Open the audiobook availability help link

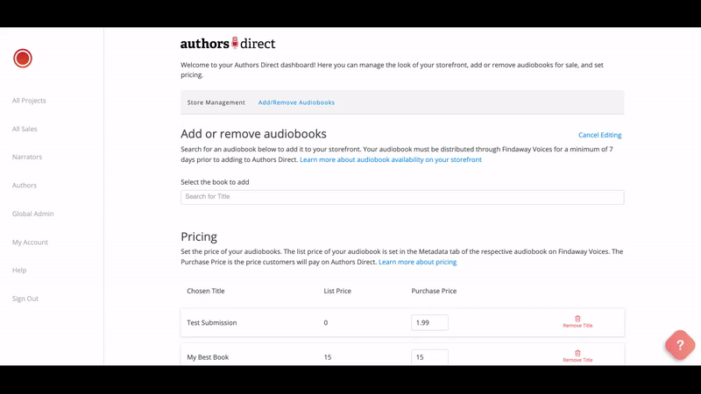click(x=391, y=159)
